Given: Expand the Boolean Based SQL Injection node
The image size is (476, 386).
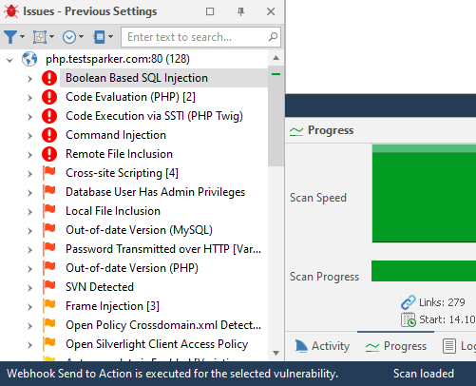Looking at the screenshot, I should click(x=29, y=79).
